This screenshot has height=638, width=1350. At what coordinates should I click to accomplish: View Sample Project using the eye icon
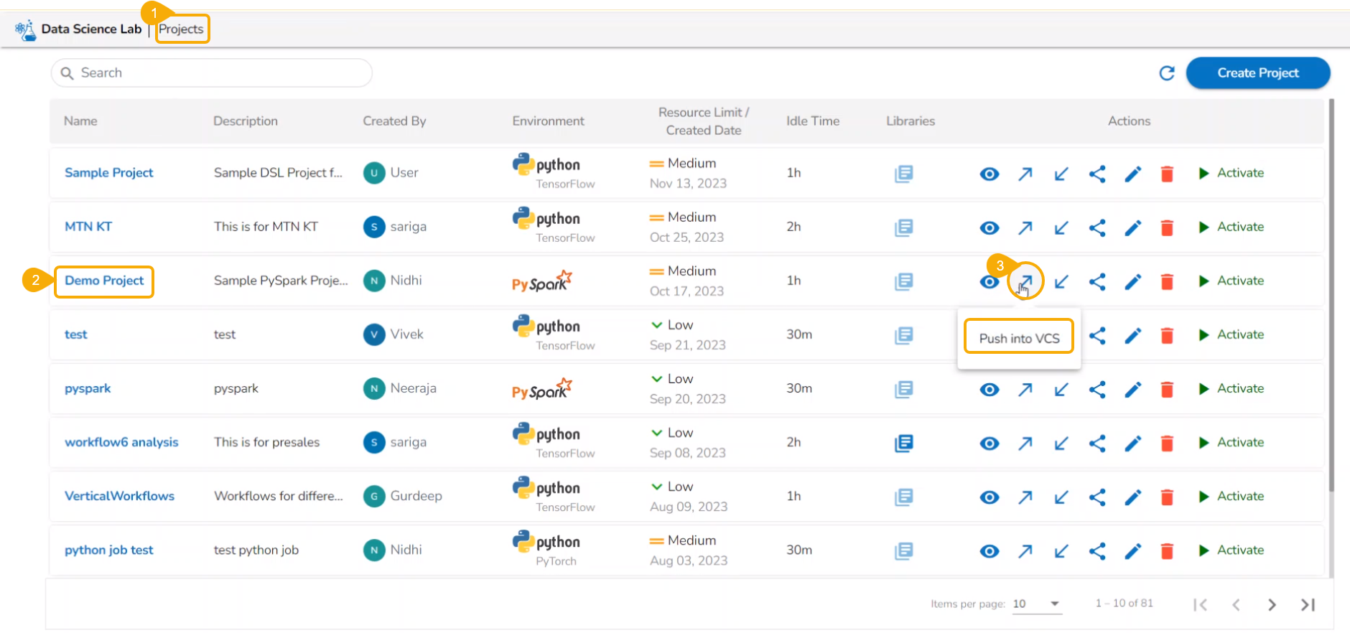[989, 174]
